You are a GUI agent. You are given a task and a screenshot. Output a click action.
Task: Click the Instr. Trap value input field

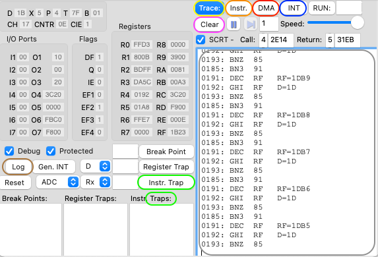tap(125, 183)
